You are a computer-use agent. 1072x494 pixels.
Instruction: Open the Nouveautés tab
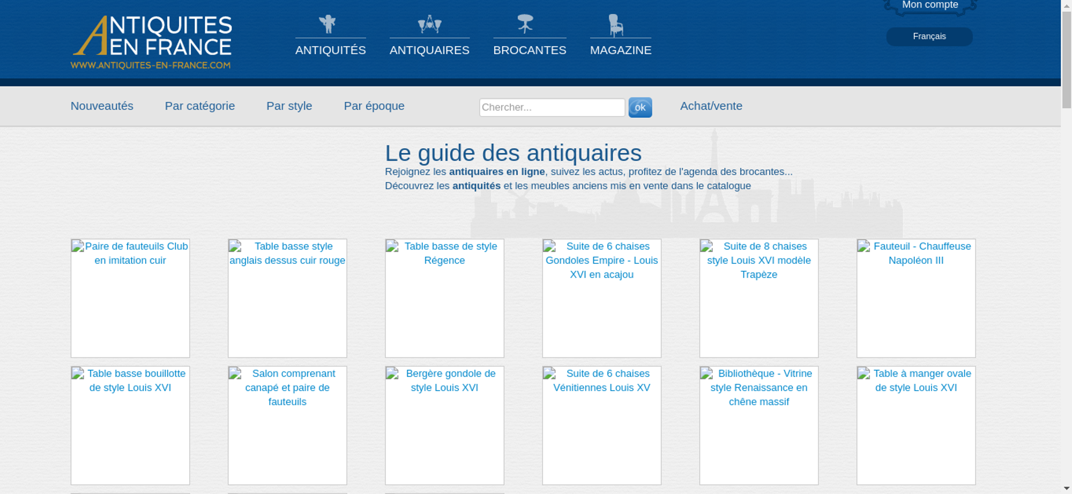102,106
